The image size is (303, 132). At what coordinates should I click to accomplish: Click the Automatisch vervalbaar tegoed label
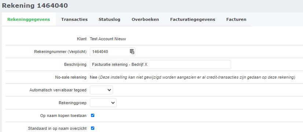[58, 90]
